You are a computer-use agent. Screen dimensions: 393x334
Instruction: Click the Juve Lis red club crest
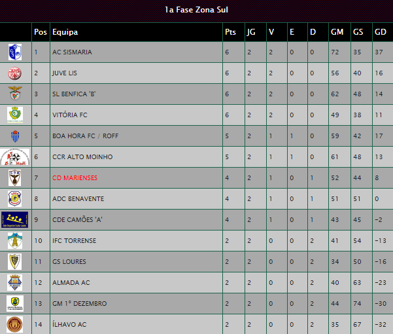(x=15, y=73)
